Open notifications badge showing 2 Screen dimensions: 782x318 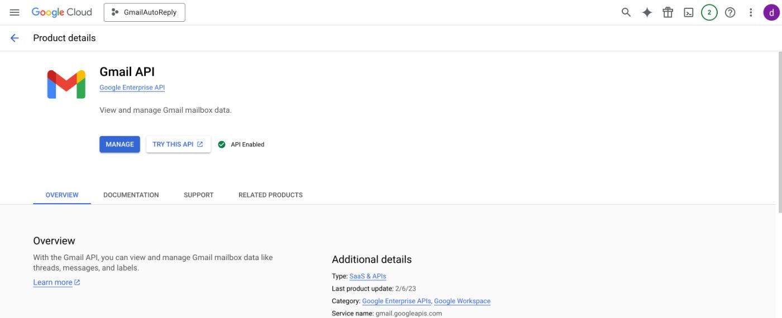(709, 12)
